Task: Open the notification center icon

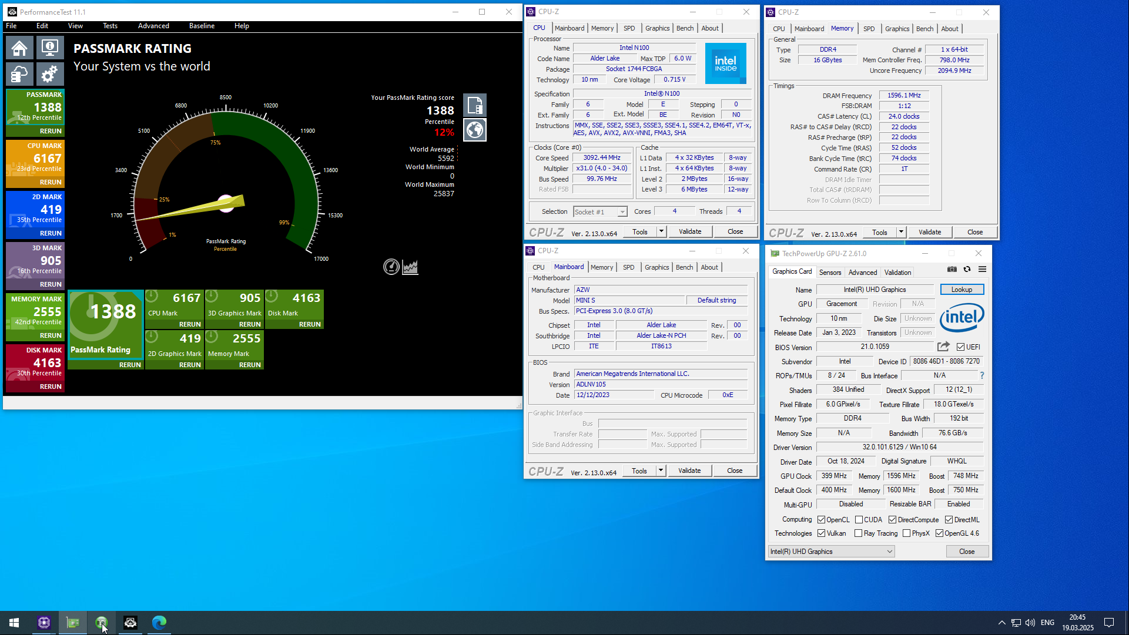Action: [x=1109, y=623]
